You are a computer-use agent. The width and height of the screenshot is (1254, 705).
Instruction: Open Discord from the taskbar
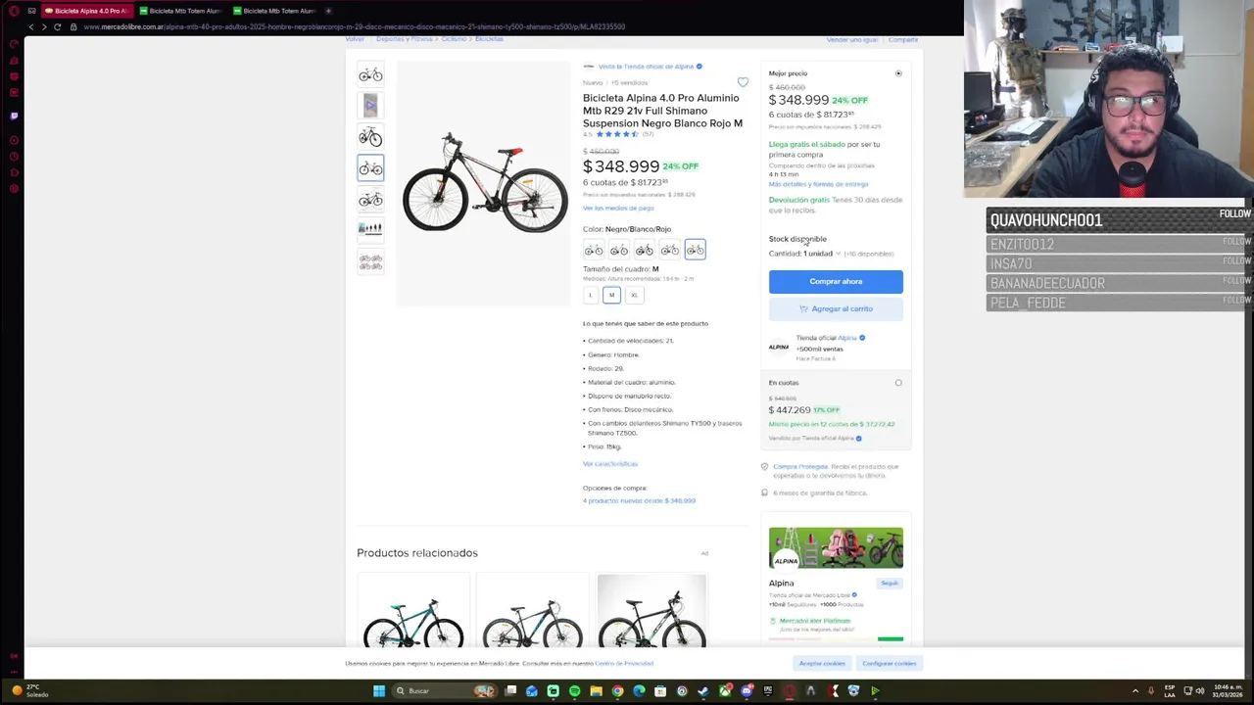point(747,691)
